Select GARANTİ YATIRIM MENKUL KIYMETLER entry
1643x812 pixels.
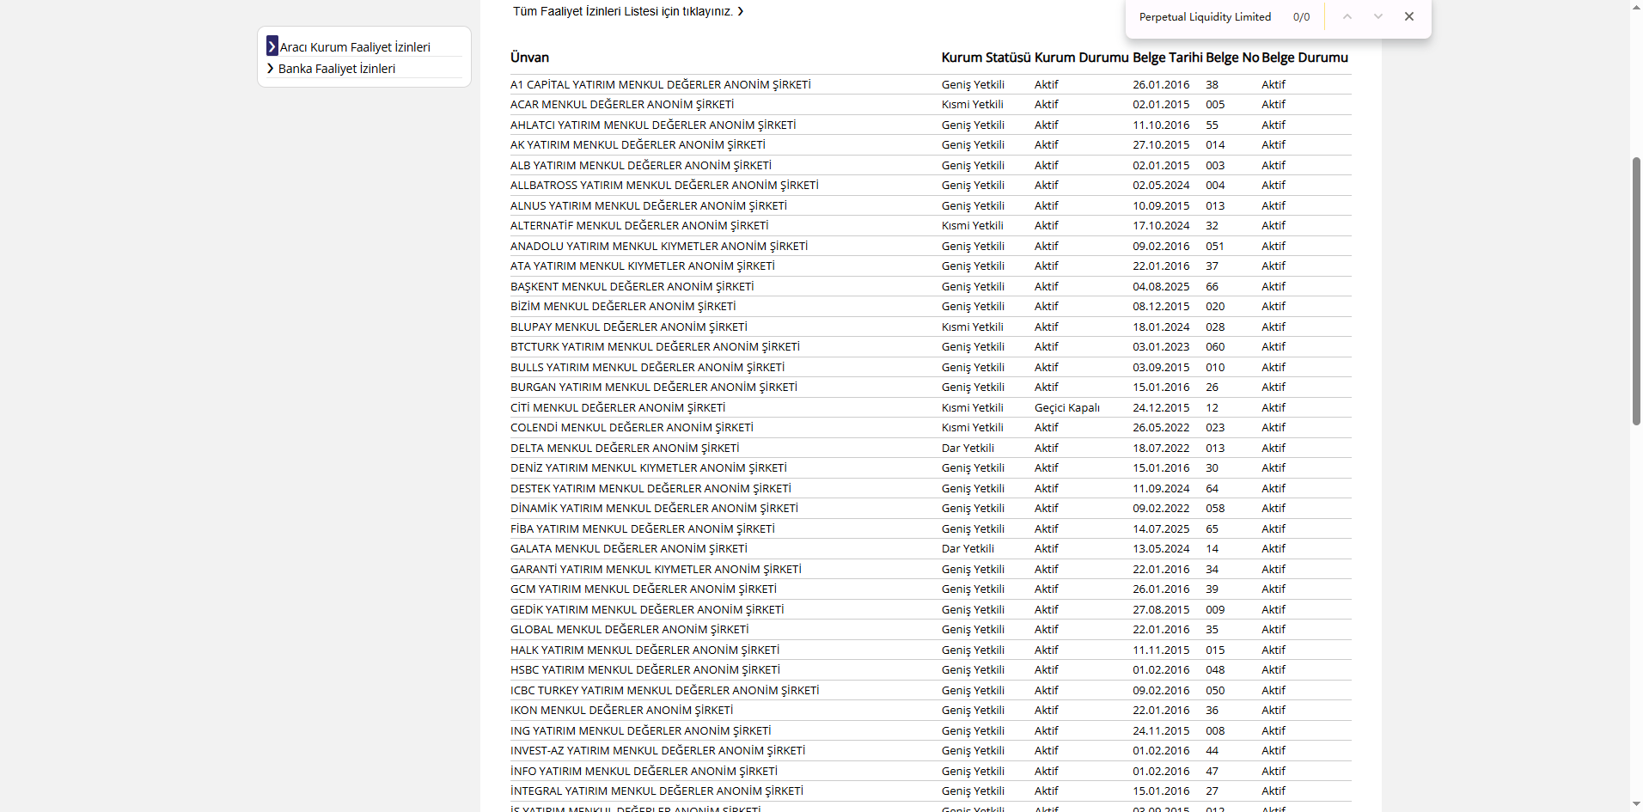point(655,570)
